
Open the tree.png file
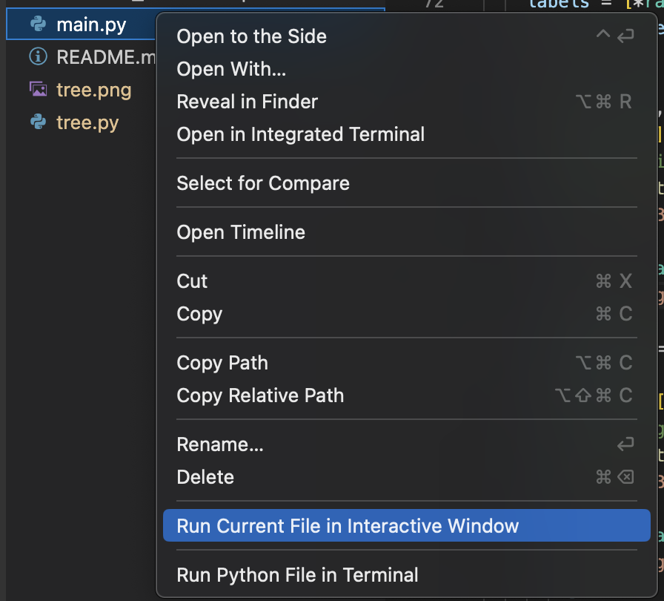click(x=93, y=90)
